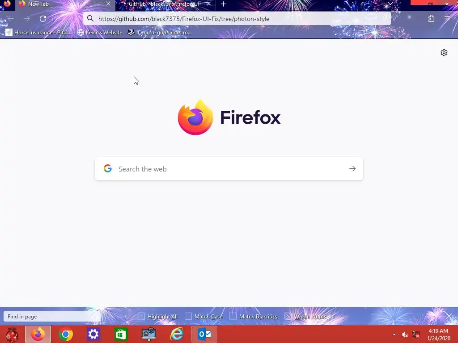The image size is (458, 343).
Task: Open the Extensions puzzle icon
Action: point(431,19)
